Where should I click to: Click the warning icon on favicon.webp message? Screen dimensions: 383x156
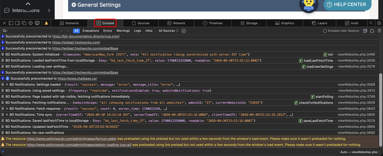click(3, 139)
